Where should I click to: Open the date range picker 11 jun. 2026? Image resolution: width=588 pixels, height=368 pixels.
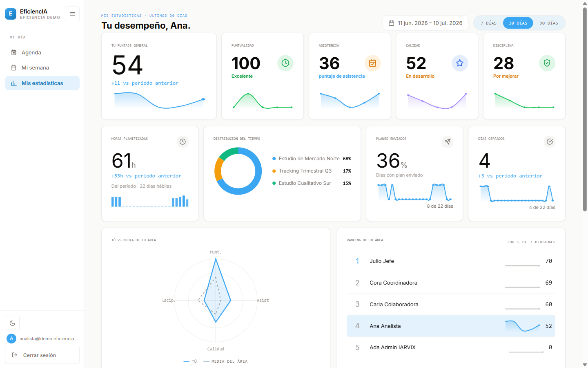coord(425,23)
